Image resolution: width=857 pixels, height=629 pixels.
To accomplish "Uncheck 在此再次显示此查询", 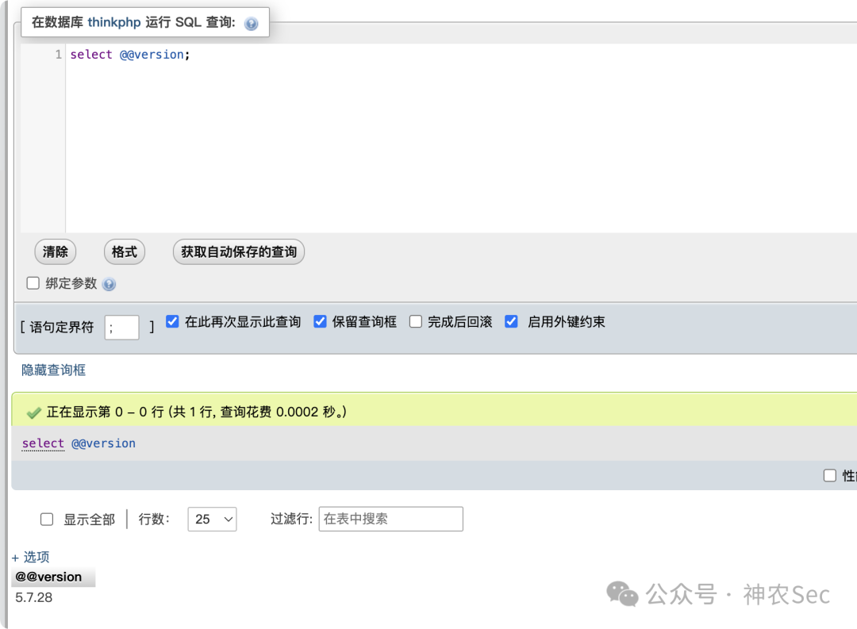I will (172, 321).
